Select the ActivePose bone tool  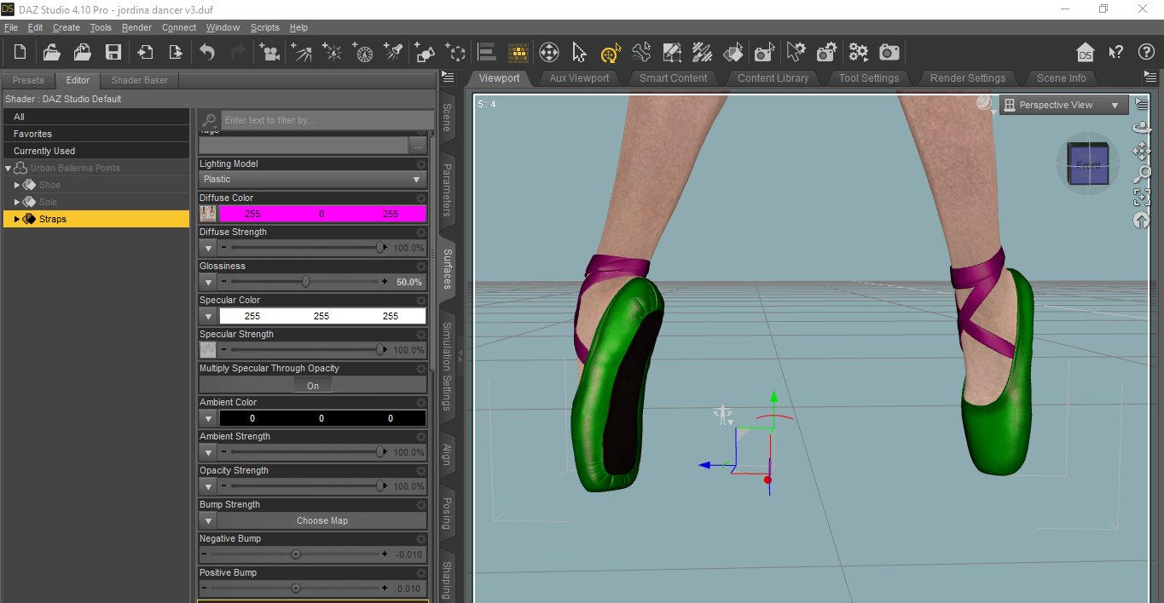[641, 52]
